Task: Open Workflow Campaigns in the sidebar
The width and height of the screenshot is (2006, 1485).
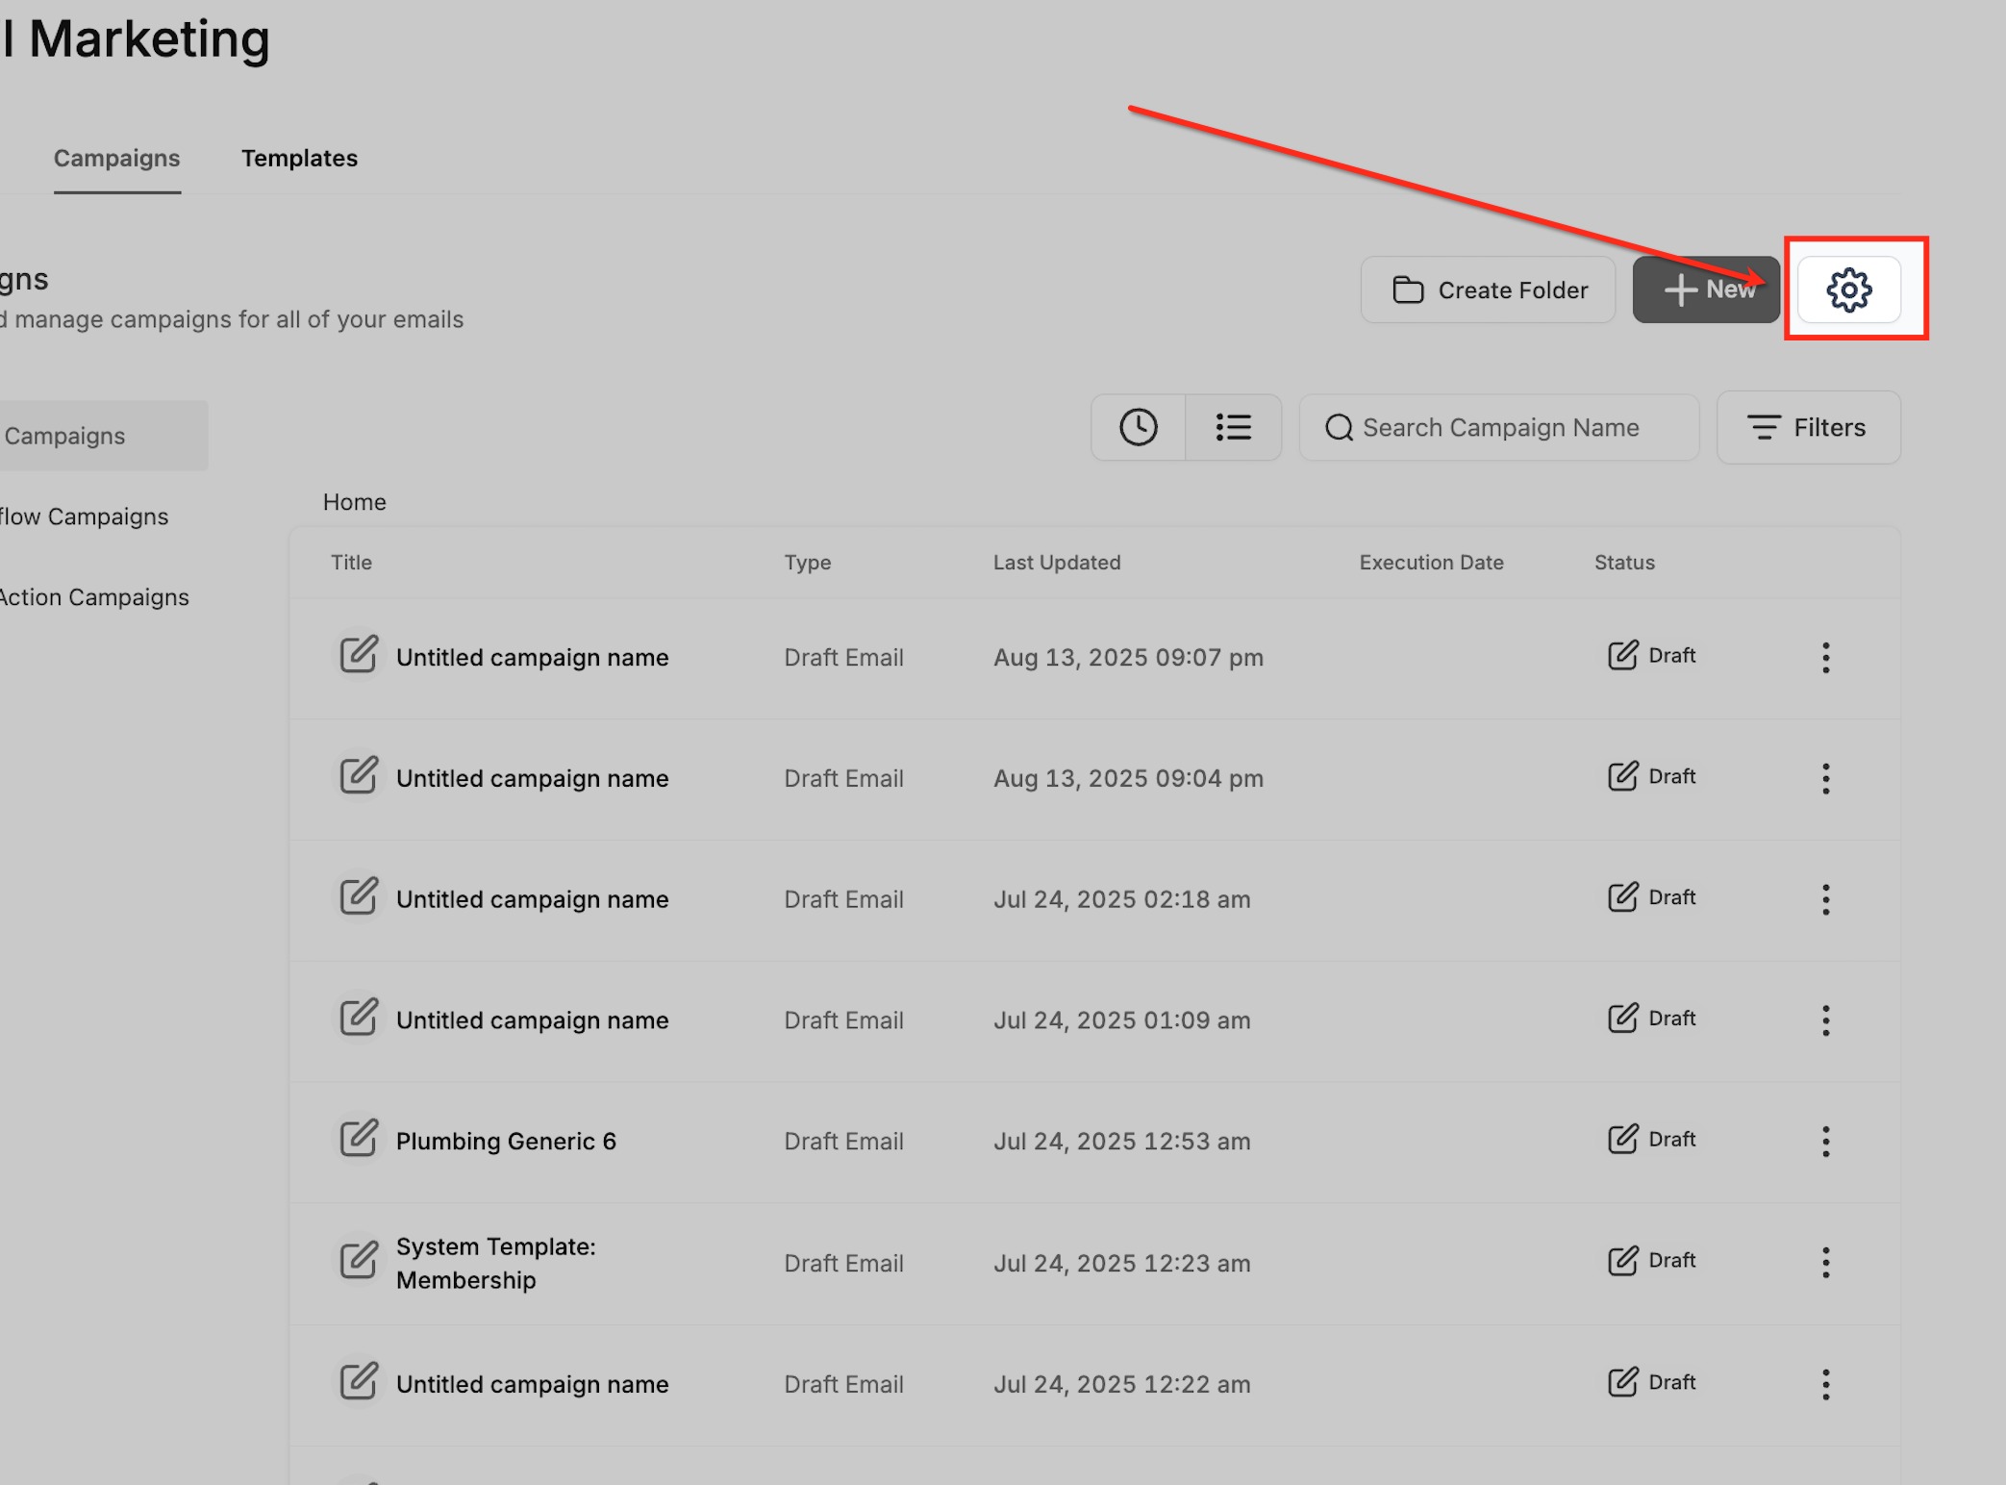Action: click(85, 516)
